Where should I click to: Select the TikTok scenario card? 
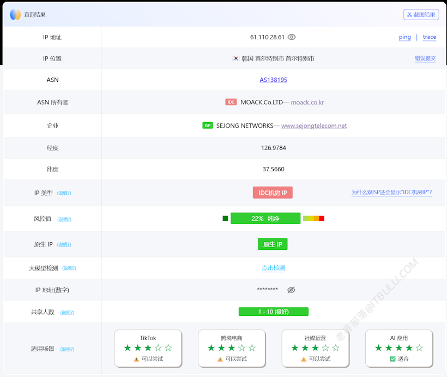tap(148, 349)
